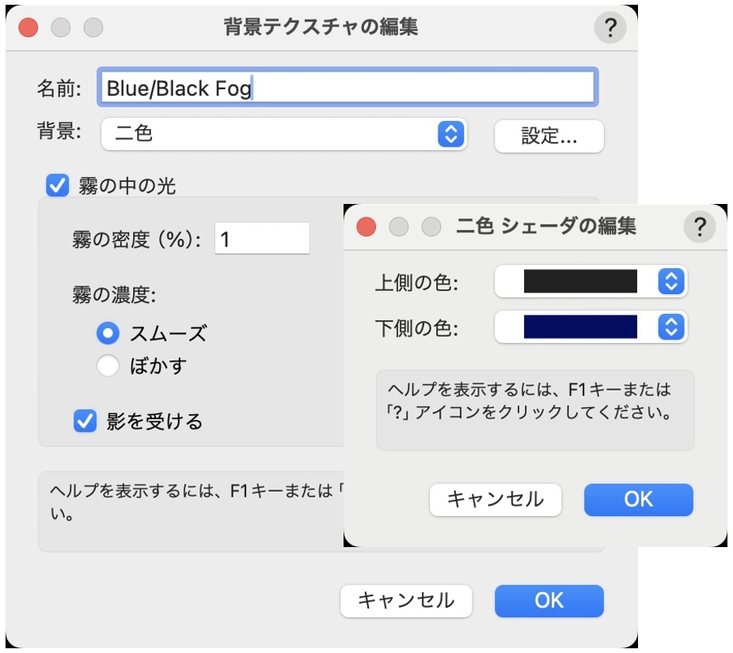This screenshot has width=733, height=653.
Task: Cancel the 二色 シェーダの編集 dialog
Action: 495,500
